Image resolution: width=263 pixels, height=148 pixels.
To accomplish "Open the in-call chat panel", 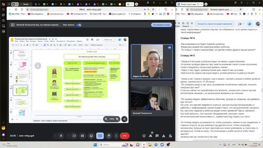I will 157,136.
